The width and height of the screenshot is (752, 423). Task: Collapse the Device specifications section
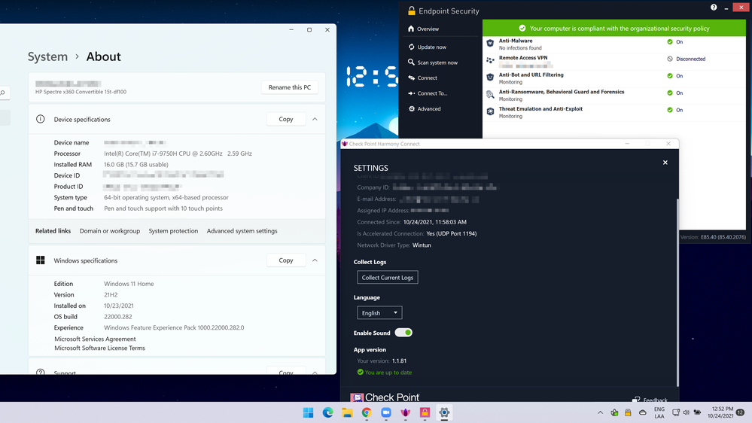pyautogui.click(x=315, y=119)
